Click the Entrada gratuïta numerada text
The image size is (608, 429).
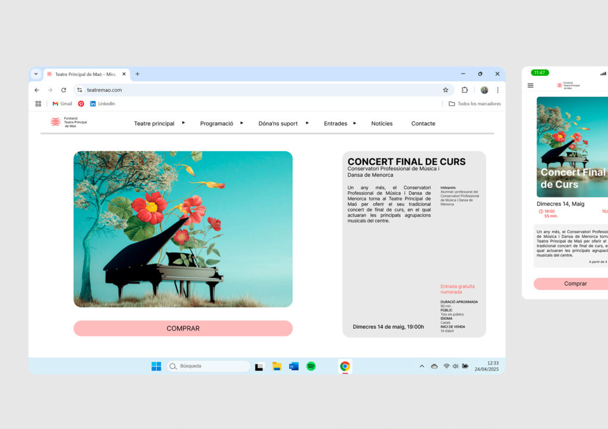point(457,289)
